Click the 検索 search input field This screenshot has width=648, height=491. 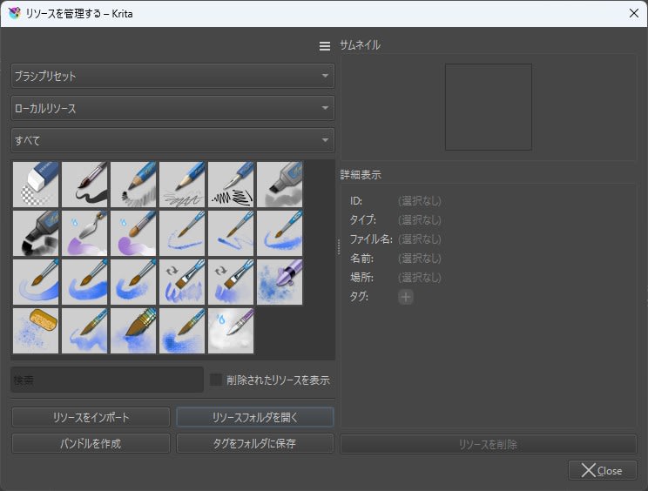(107, 380)
